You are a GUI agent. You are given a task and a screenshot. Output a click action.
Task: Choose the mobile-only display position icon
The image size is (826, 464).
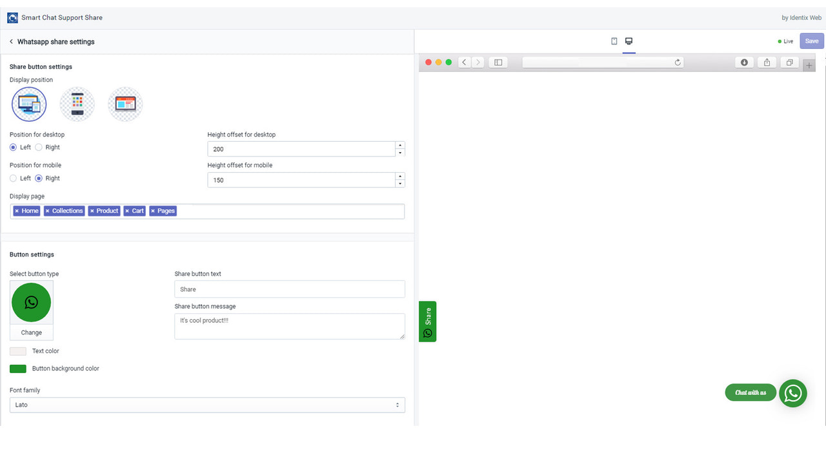(77, 103)
